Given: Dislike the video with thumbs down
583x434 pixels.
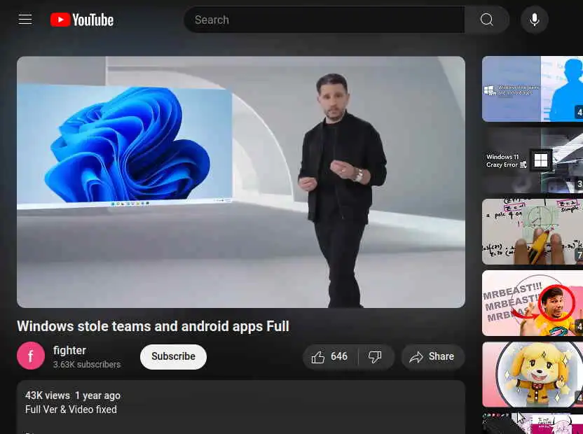Looking at the screenshot, I should [376, 357].
